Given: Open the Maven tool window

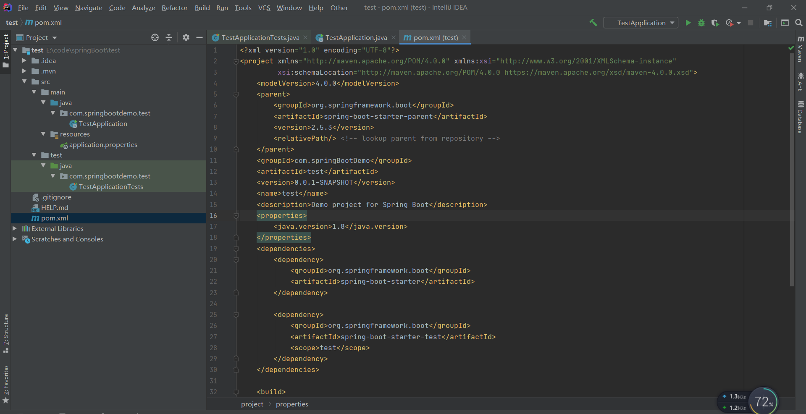Looking at the screenshot, I should (x=801, y=49).
